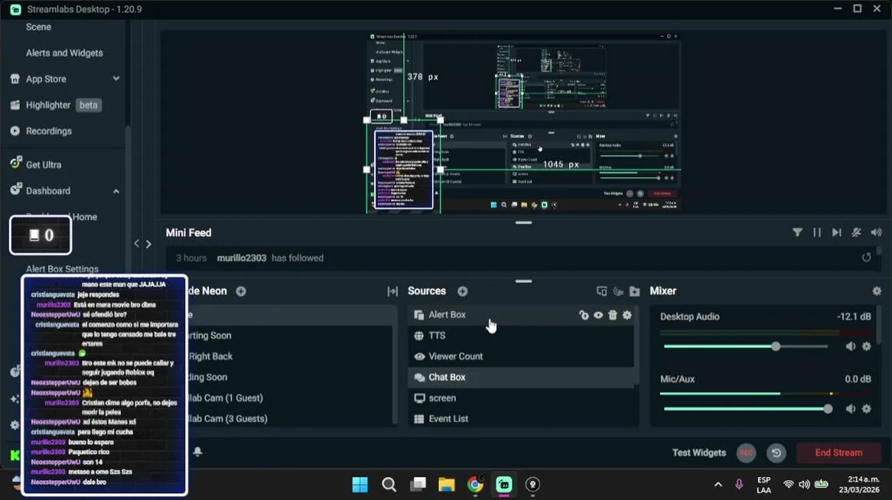Open the scene transitions icon

pyautogui.click(x=393, y=291)
